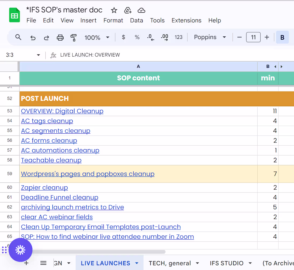Open the zoom 100% dropdown
The image size is (294, 270).
(97, 37)
